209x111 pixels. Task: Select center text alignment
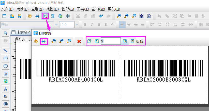(x=129, y=25)
